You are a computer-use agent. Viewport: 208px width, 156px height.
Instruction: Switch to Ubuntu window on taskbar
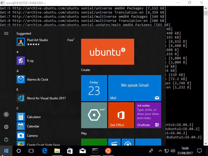[x=108, y=151]
